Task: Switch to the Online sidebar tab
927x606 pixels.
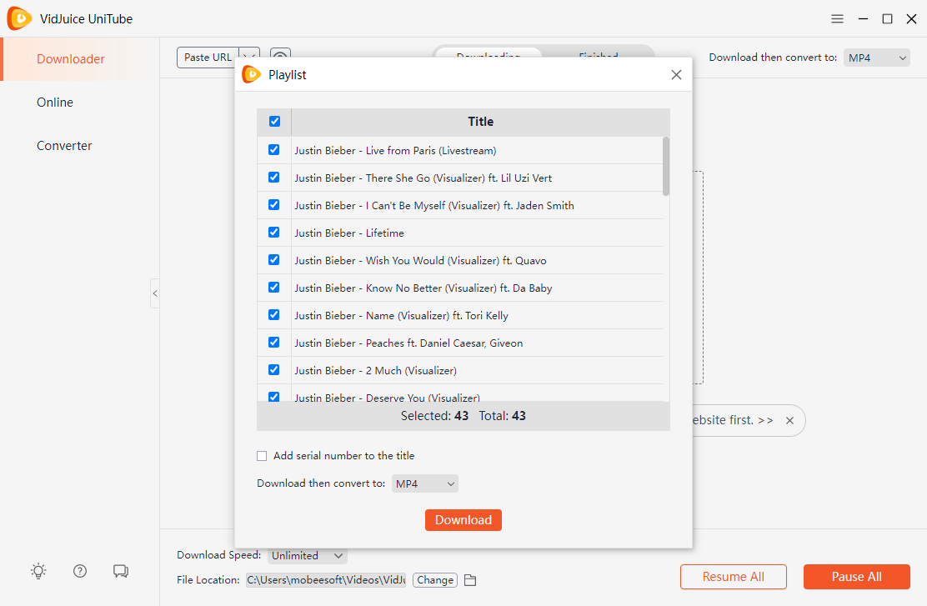Action: pos(55,103)
